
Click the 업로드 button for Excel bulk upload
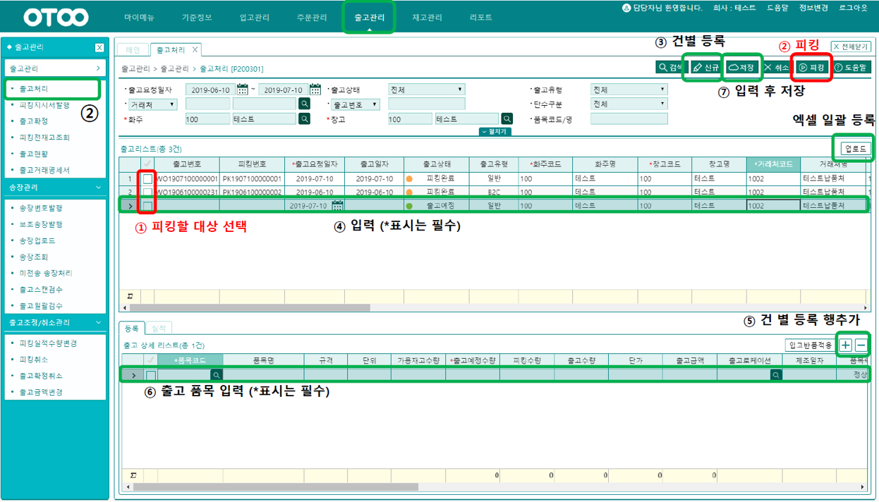click(x=856, y=149)
